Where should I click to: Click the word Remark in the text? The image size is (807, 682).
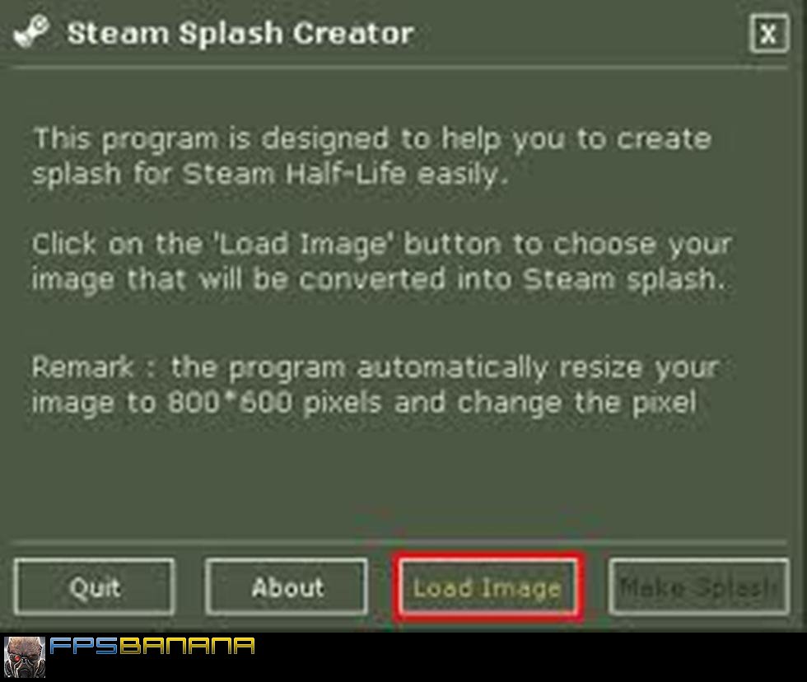(83, 367)
